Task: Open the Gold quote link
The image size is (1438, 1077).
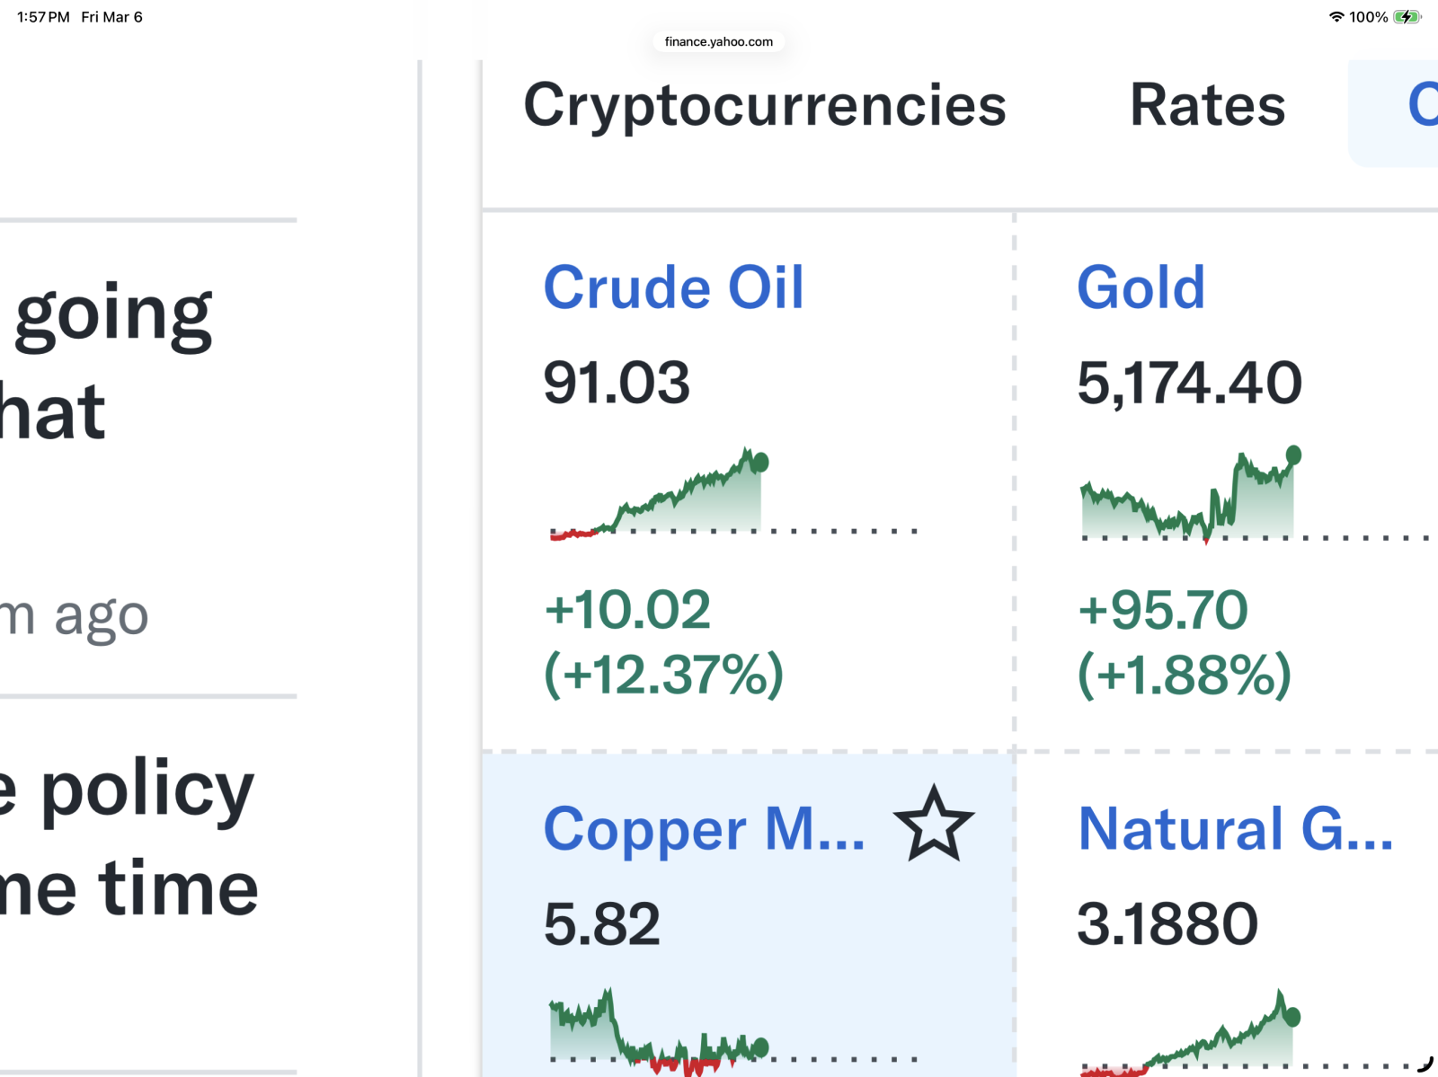Action: [1141, 288]
